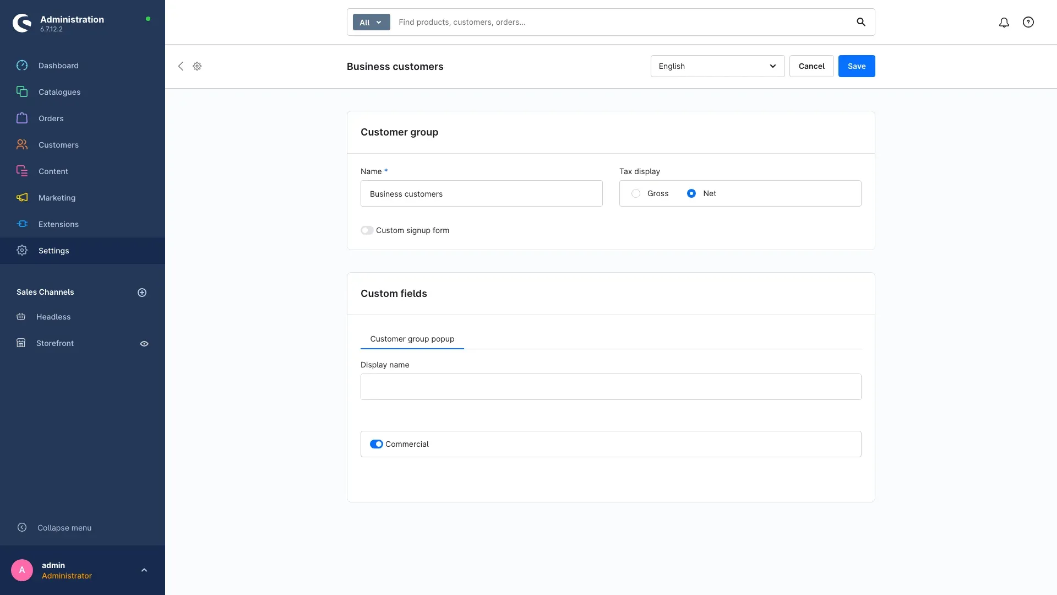This screenshot has width=1057, height=595.
Task: Disable the Commercial toggle
Action: click(x=377, y=444)
